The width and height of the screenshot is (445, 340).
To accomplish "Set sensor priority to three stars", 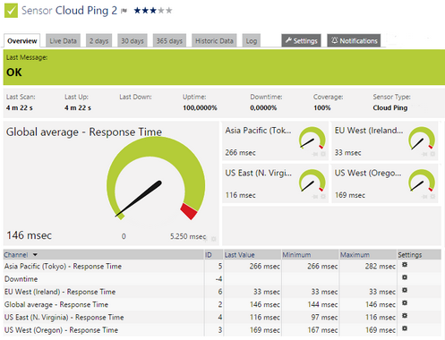I will 153,11.
